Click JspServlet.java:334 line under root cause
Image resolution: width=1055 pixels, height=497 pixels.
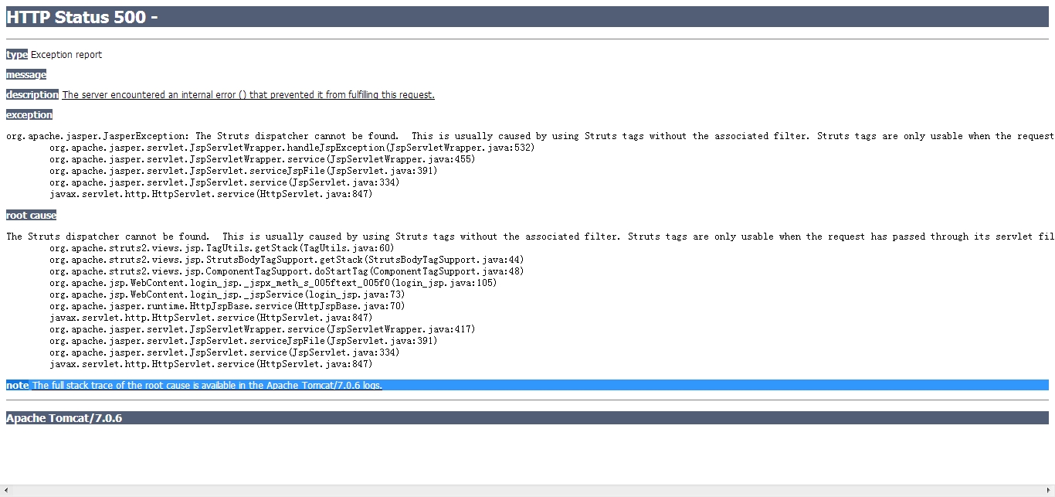point(224,352)
